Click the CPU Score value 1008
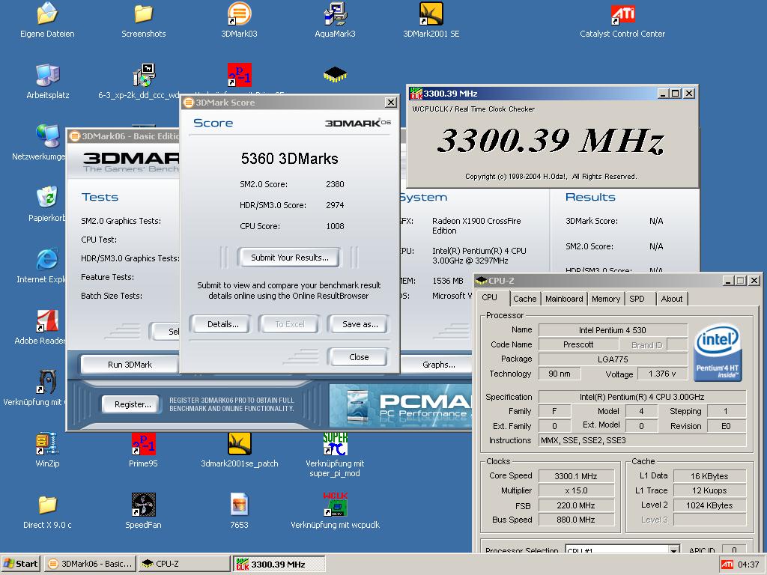This screenshot has width=767, height=575. click(x=335, y=226)
